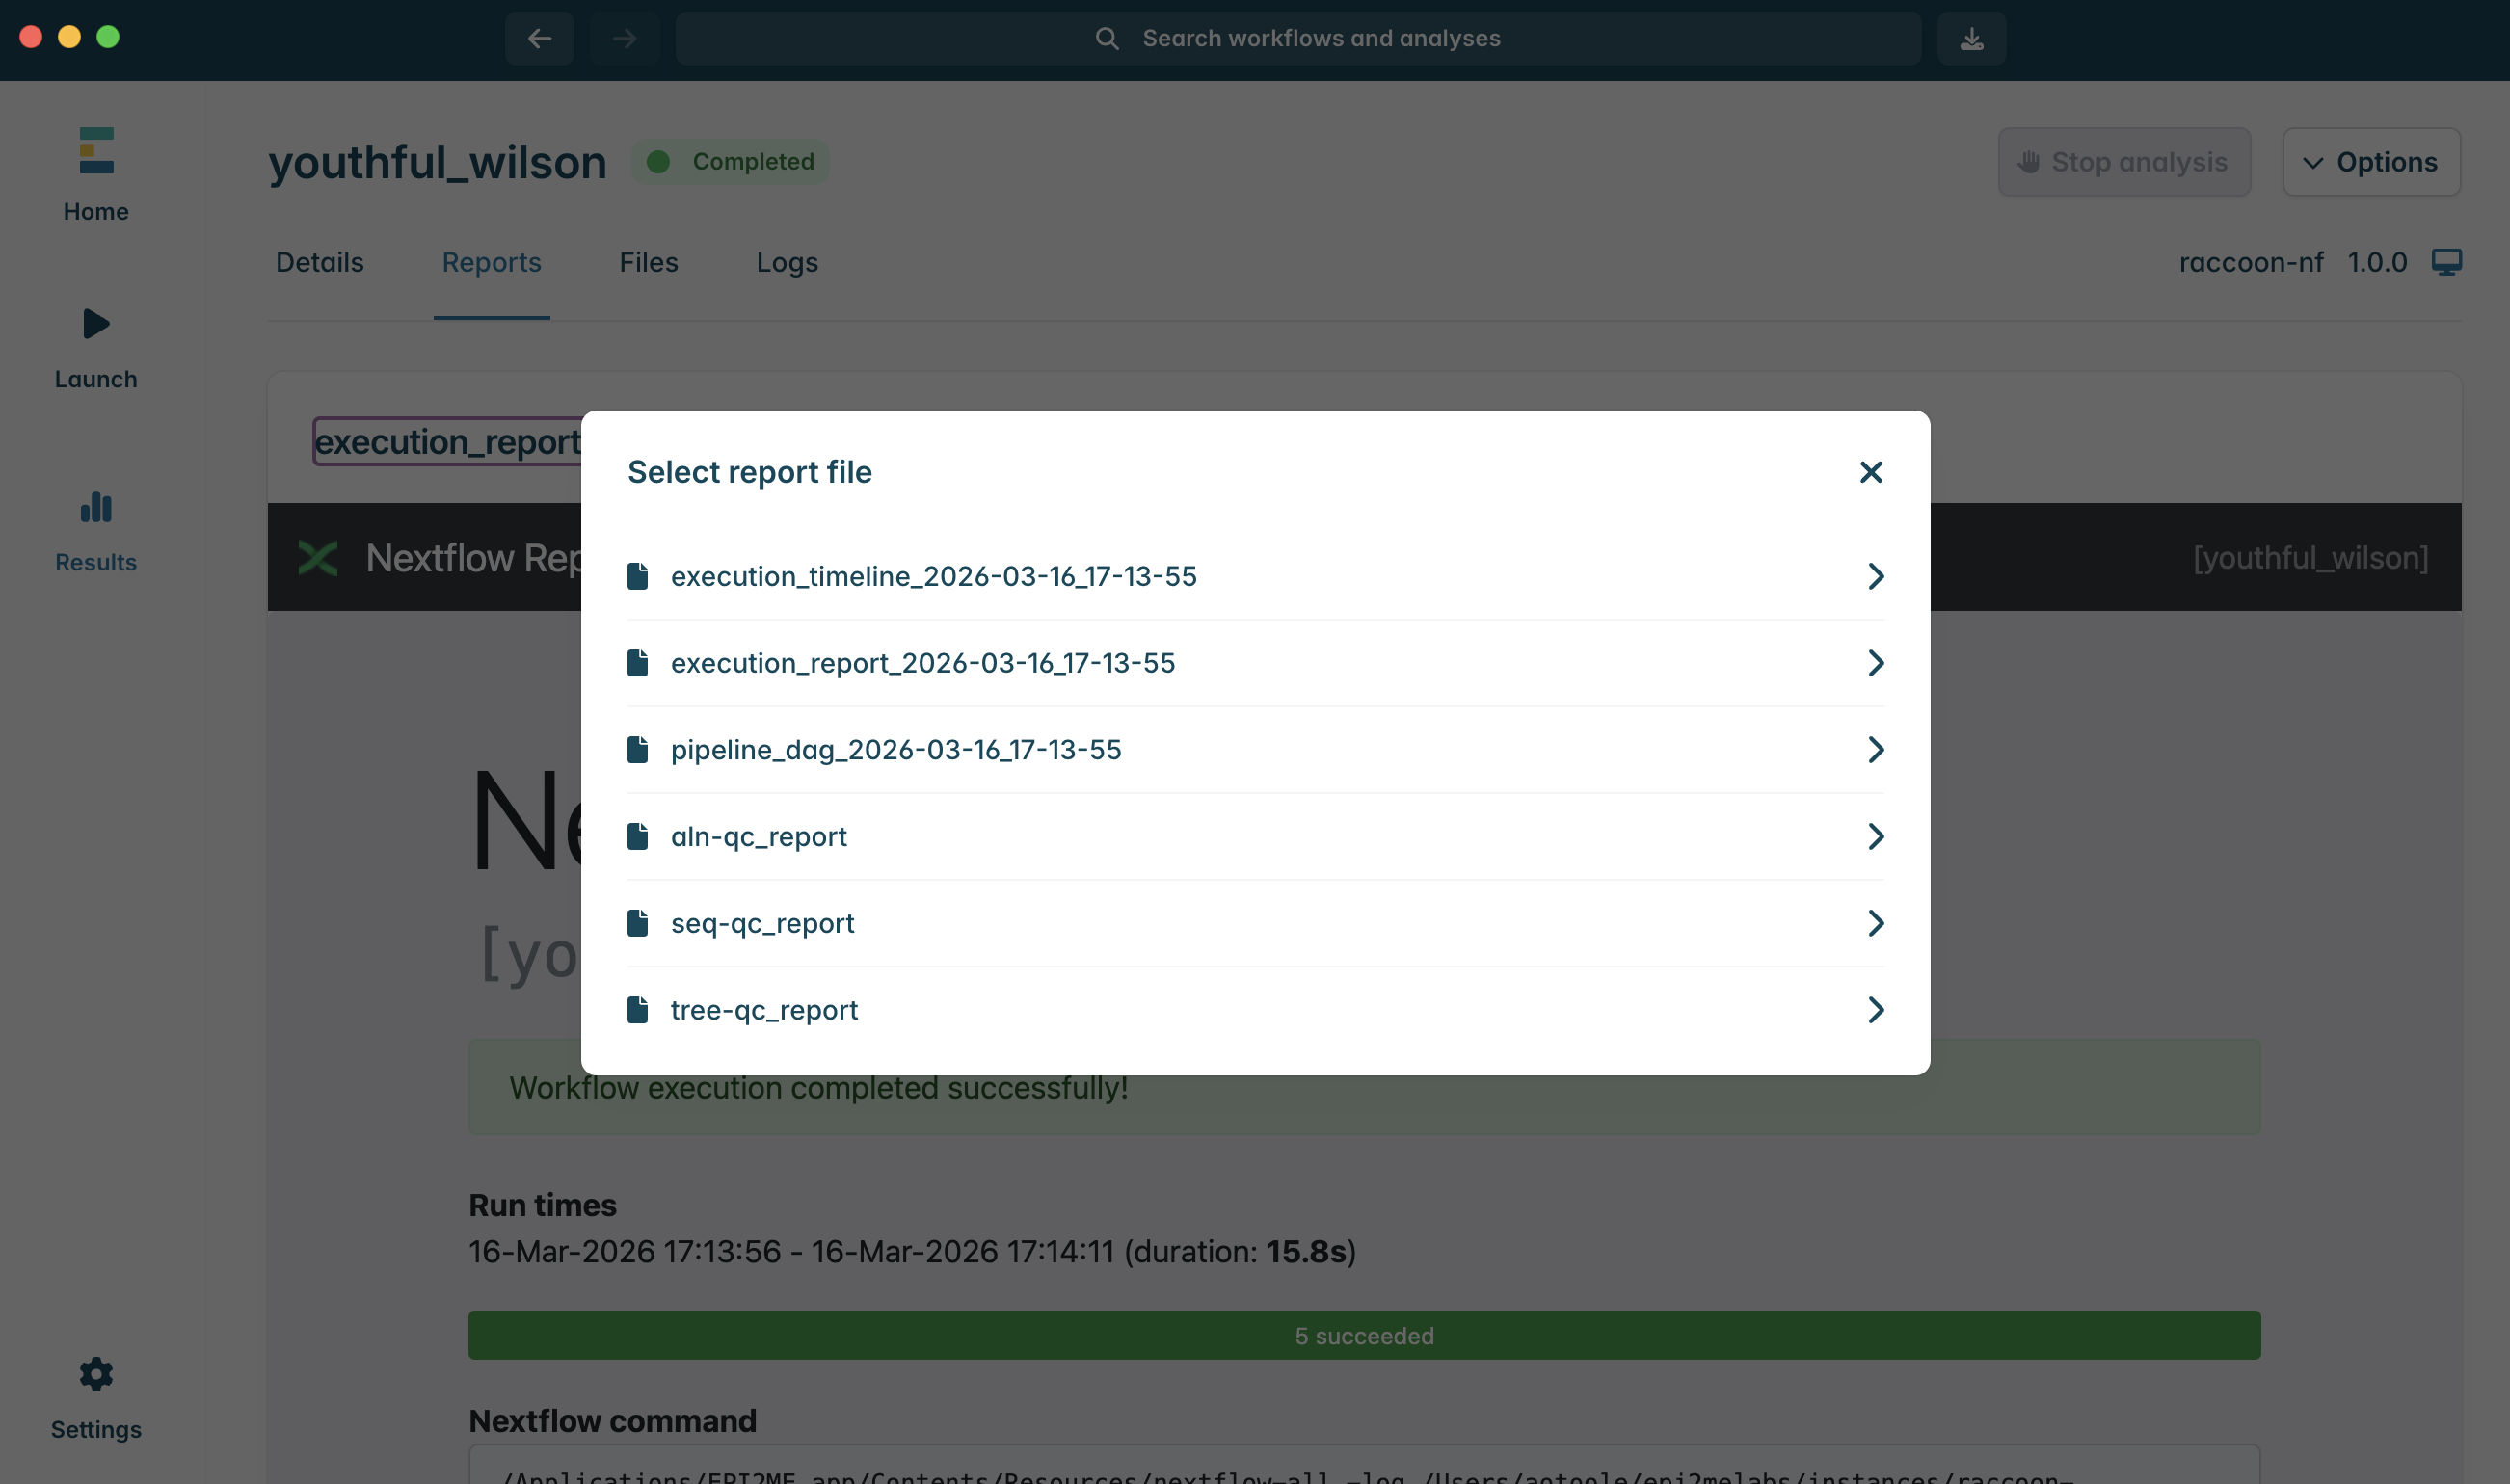The height and width of the screenshot is (1484, 2510).
Task: Click chevron for execution_timeline report
Action: click(x=1875, y=576)
